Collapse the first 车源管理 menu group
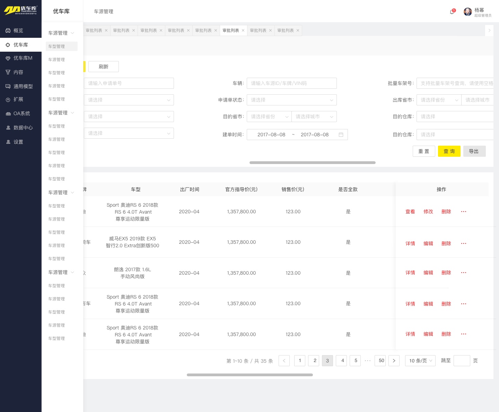This screenshot has width=499, height=412. (x=61, y=33)
